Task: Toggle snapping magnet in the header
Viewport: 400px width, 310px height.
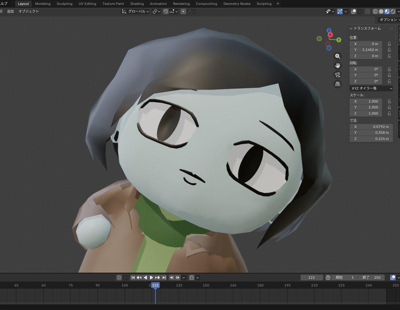Action: pyautogui.click(x=166, y=11)
